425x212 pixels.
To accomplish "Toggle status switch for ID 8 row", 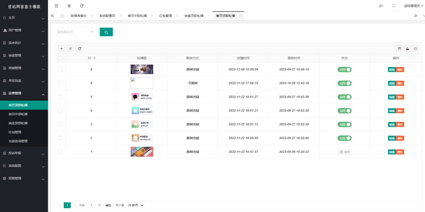I will click(x=345, y=69).
